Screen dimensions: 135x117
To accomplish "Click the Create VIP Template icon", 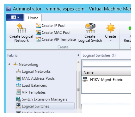I will 39,40.
